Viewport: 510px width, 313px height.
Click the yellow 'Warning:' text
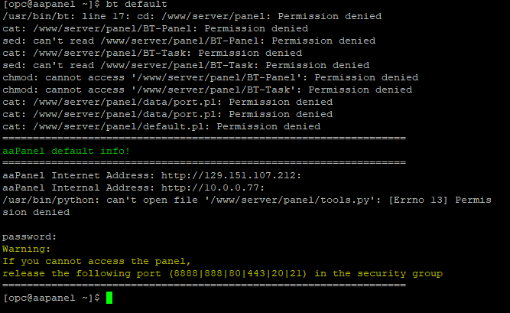(27, 249)
